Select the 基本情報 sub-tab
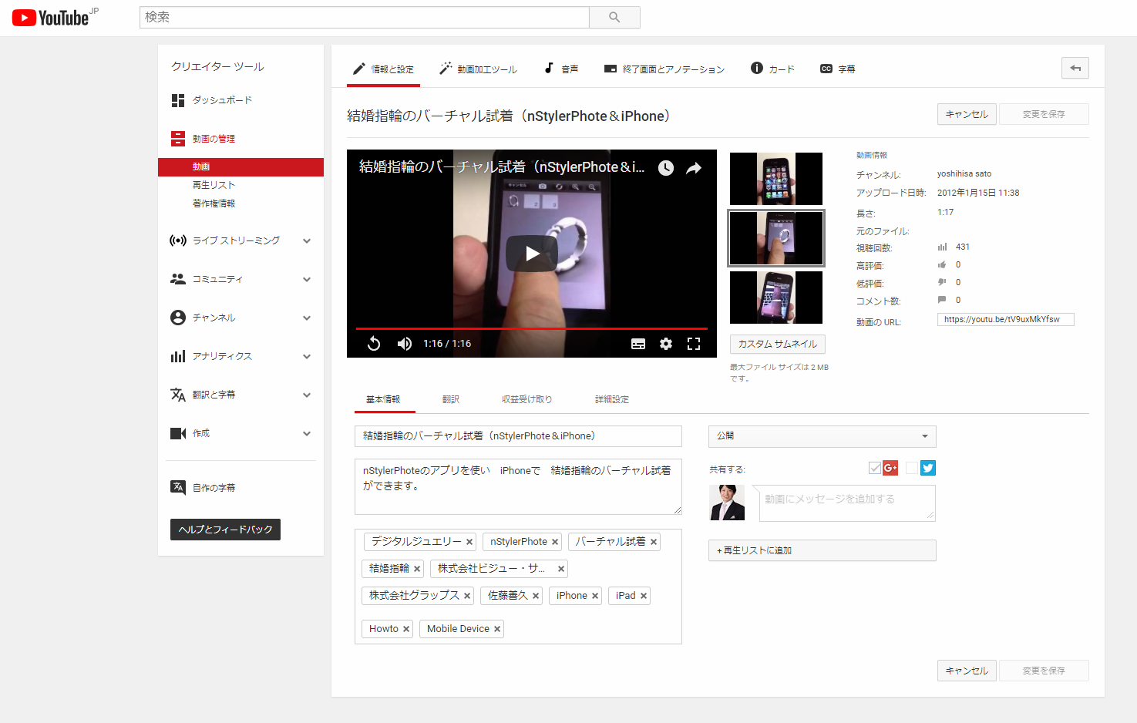Viewport: 1137px width, 723px height. click(x=383, y=399)
